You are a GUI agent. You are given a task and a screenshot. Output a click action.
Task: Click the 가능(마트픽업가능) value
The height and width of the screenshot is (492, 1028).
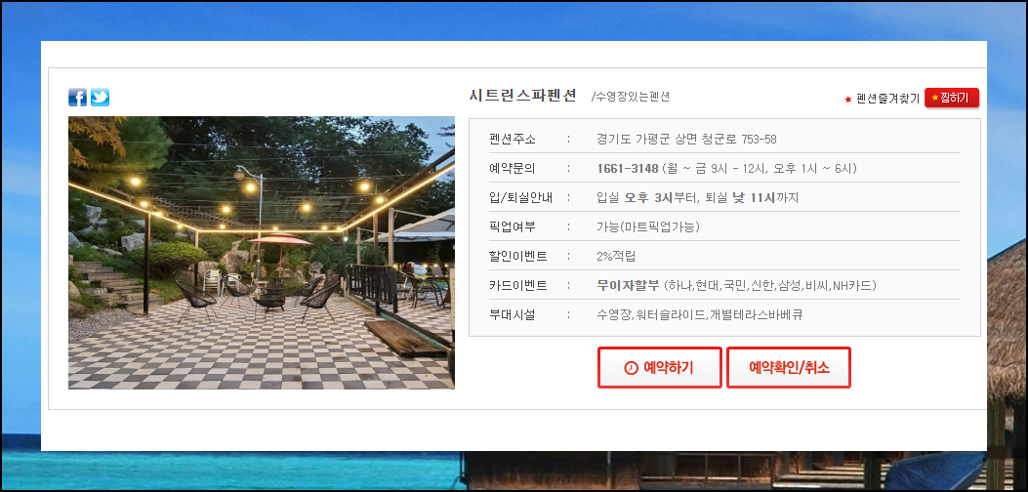(x=648, y=227)
